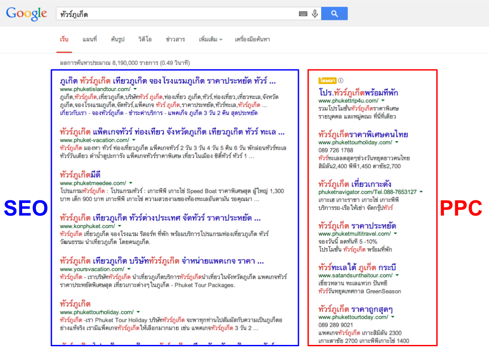Click sitelink ชำระค่าบริการ
Viewport: 489px width, 352px height.
click(146, 113)
